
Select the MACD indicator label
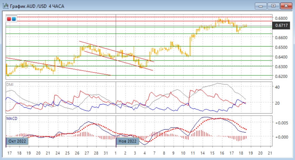coord(12,119)
